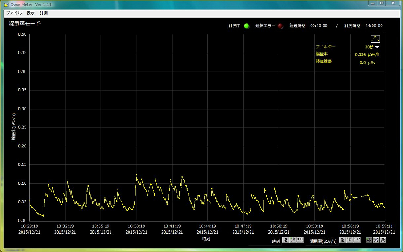Viewport: 403px width, 252px height.
Task: Toggle the 線量率 axis lock icon
Action: [342, 240]
